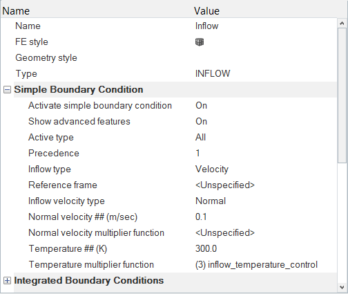Image resolution: width=348 pixels, height=294 pixels.
Task: Click the Name column header
Action: [16, 11]
